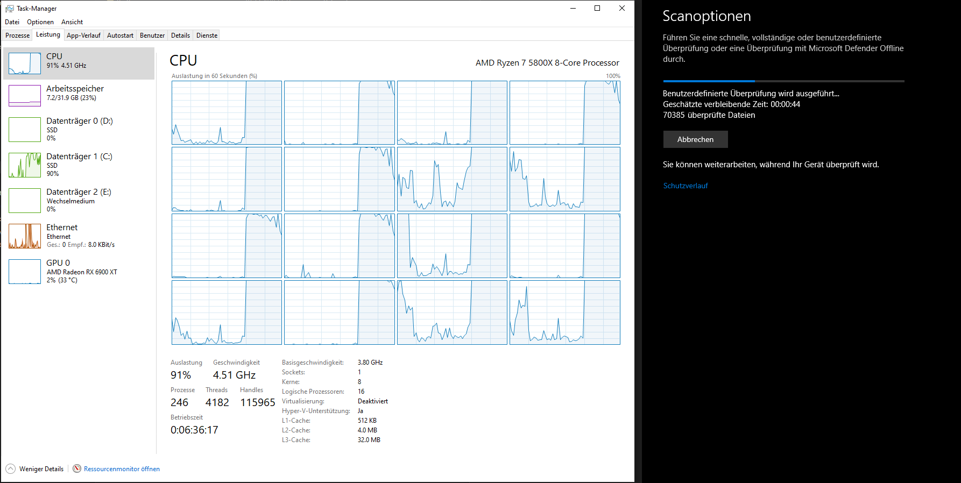Click the Weniger Details collapse arrow icon

pyautogui.click(x=11, y=468)
